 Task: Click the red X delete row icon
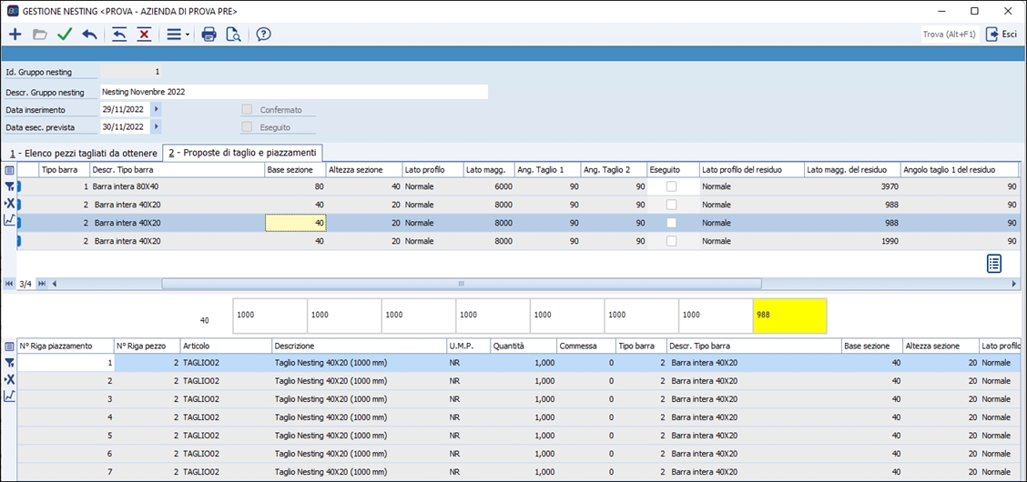click(144, 35)
